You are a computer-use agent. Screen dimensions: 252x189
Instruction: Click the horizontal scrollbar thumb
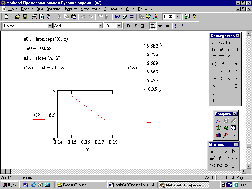tap(9, 171)
